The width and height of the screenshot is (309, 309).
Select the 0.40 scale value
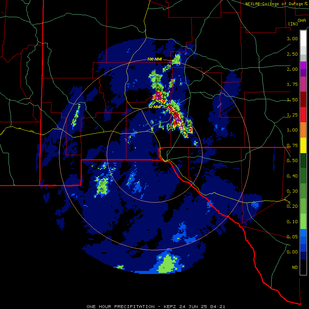coord(292,176)
